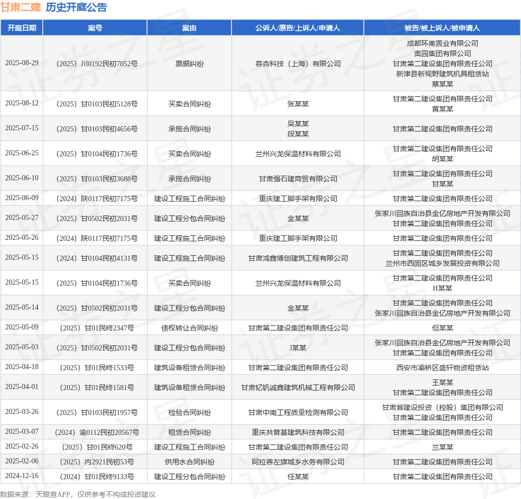Select the 票据纠纷 cause cell
The height and width of the screenshot is (499, 521).
click(189, 64)
